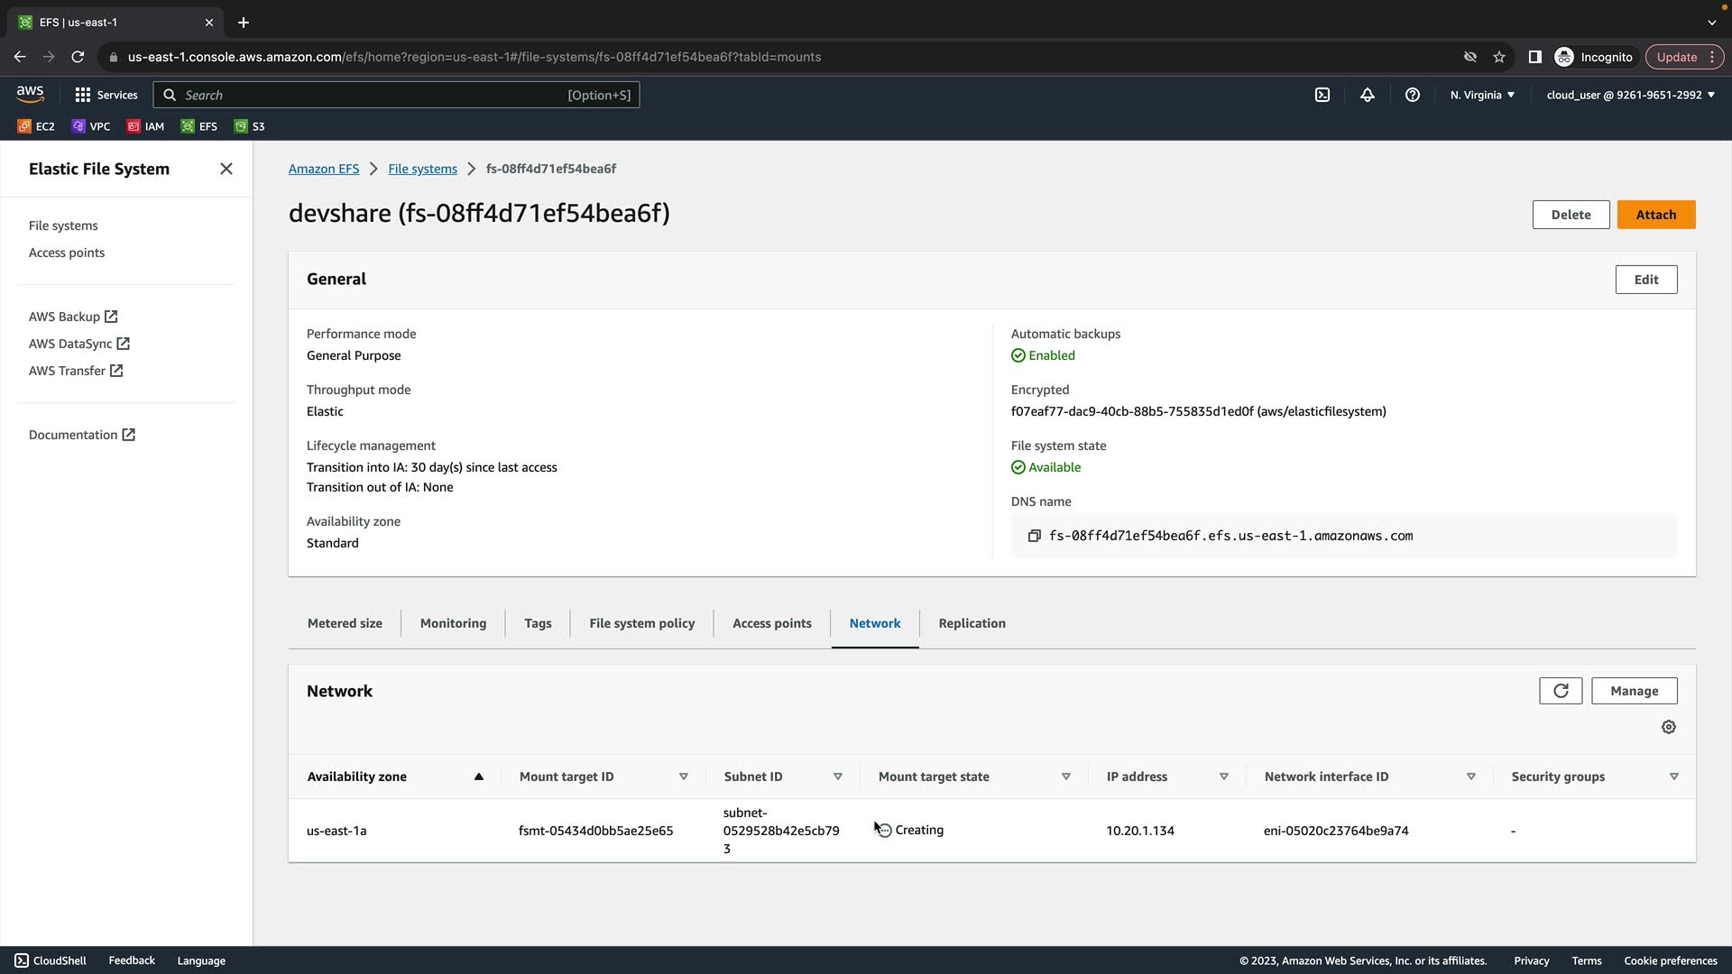The image size is (1732, 974).
Task: Click the help question mark icon
Action: click(x=1413, y=95)
